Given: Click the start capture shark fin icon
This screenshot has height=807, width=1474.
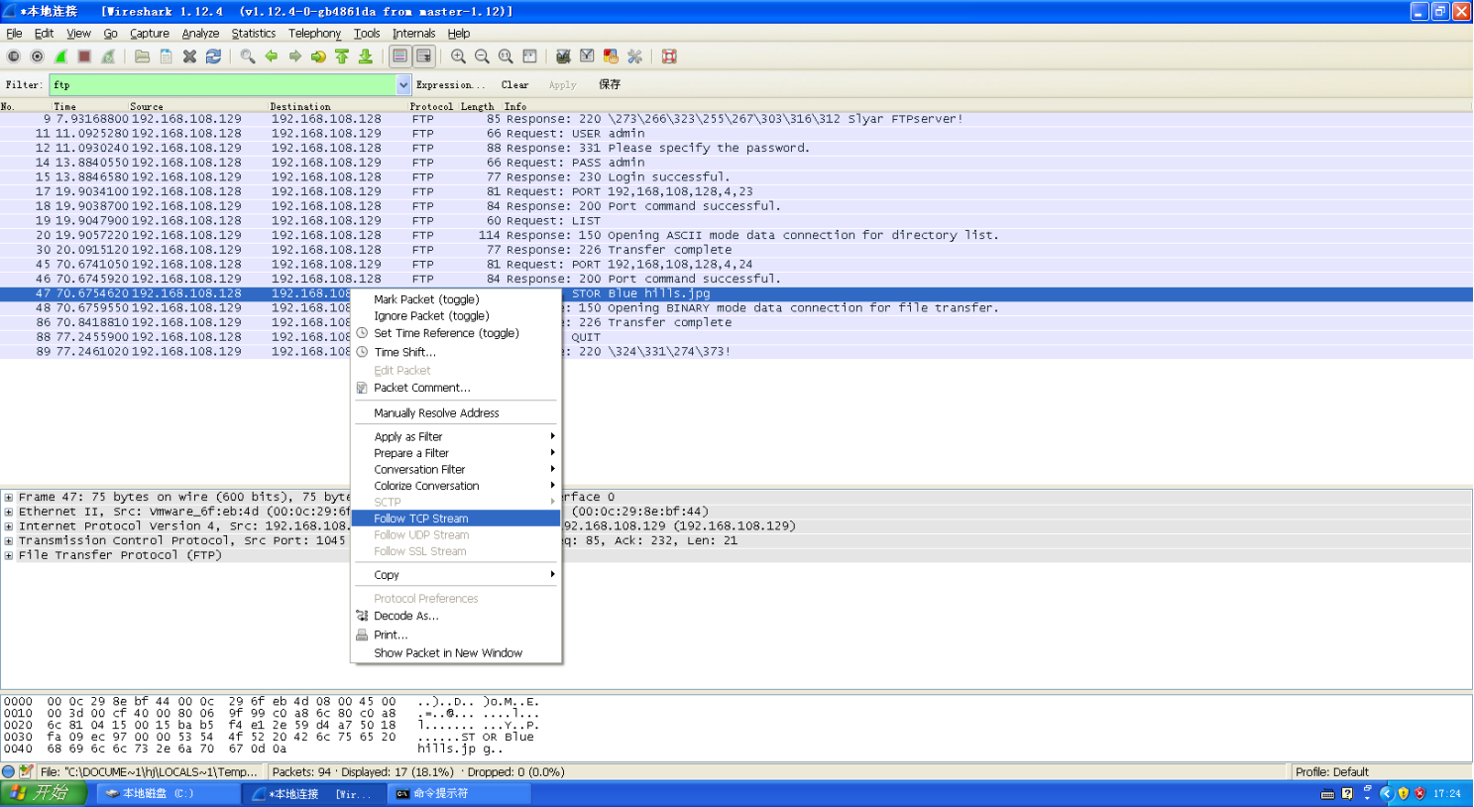Looking at the screenshot, I should point(60,57).
